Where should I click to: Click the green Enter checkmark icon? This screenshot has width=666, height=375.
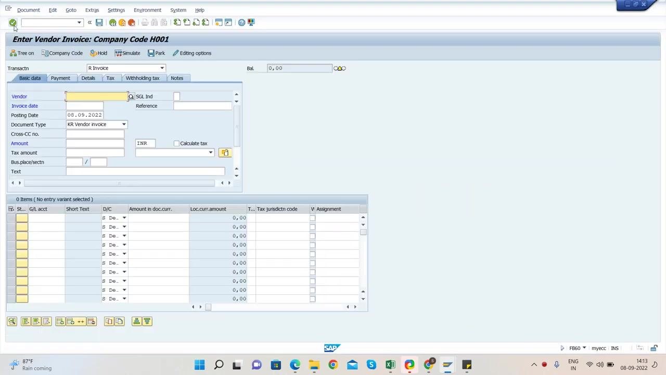tap(12, 22)
